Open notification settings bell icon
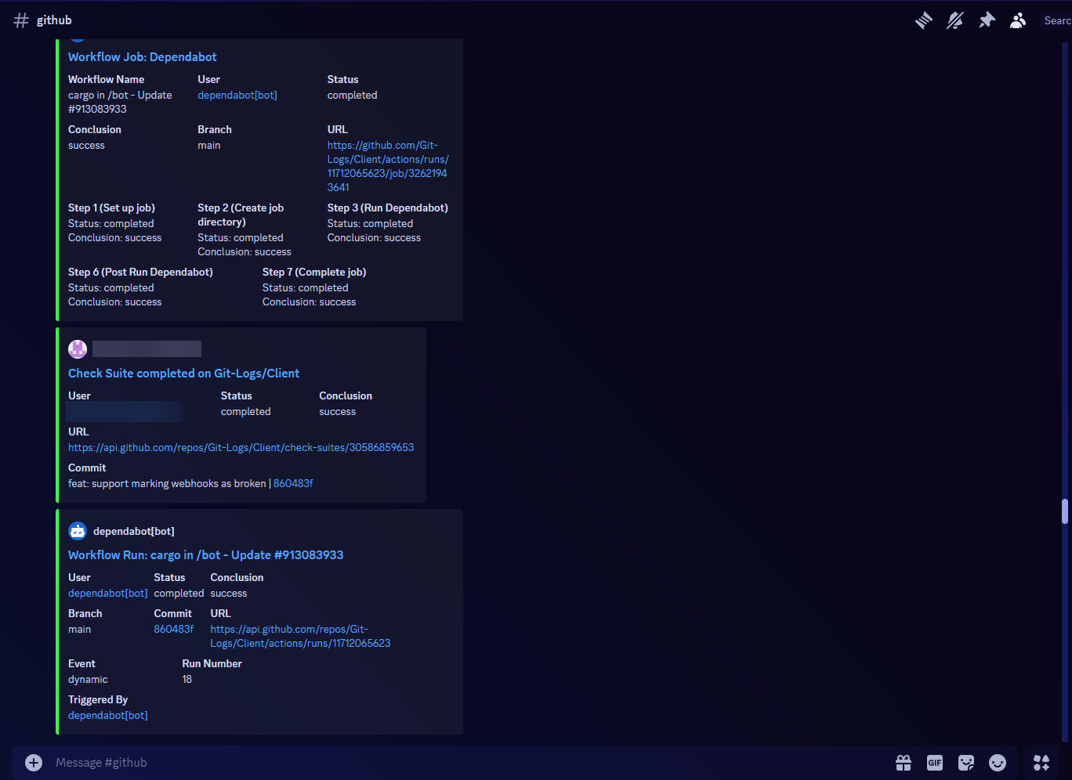This screenshot has width=1072, height=780. pyautogui.click(x=955, y=20)
